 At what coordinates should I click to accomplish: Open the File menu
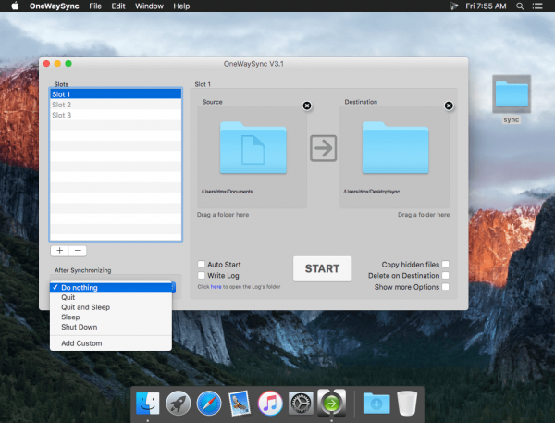(x=95, y=6)
